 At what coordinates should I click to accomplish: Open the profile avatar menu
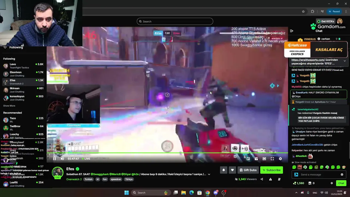coord(340,21)
